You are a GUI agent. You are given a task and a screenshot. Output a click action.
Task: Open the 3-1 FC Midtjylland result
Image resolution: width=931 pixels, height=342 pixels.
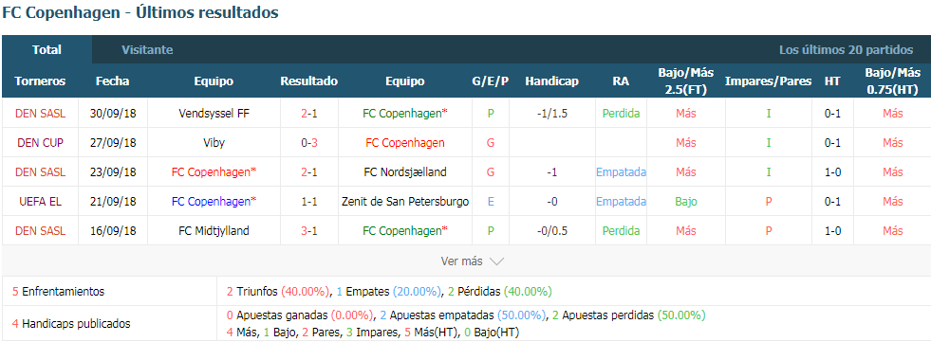pyautogui.click(x=308, y=231)
